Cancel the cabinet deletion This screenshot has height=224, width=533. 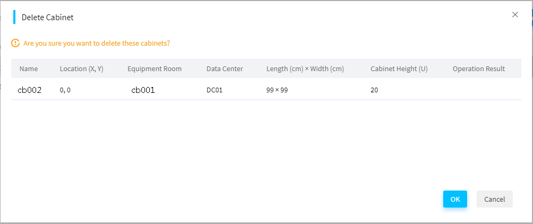click(x=495, y=199)
